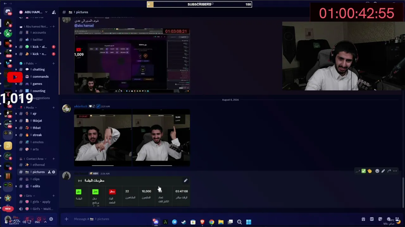Viewport: 405px width, 227px height.
Task: Open Discord direct messages home icon
Action: (8, 12)
